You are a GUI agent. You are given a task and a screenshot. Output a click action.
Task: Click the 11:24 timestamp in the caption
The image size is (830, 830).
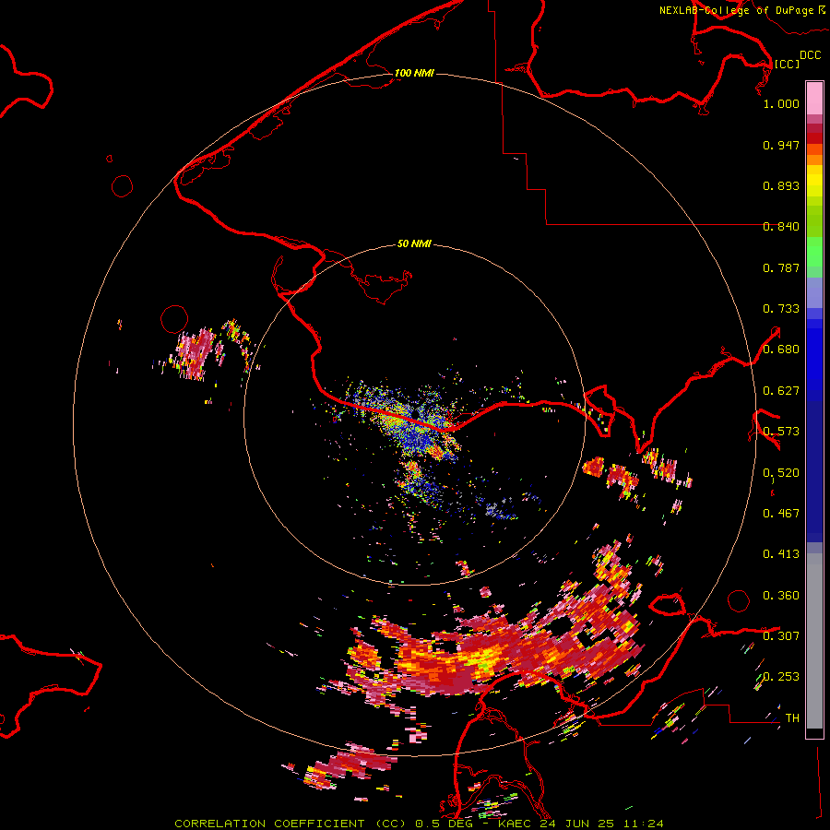[x=644, y=824]
